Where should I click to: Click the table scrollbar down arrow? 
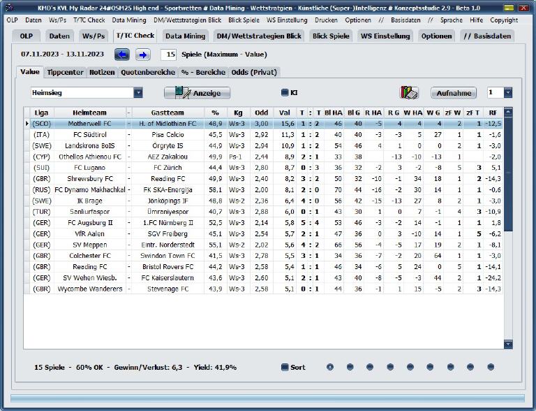tap(508, 344)
